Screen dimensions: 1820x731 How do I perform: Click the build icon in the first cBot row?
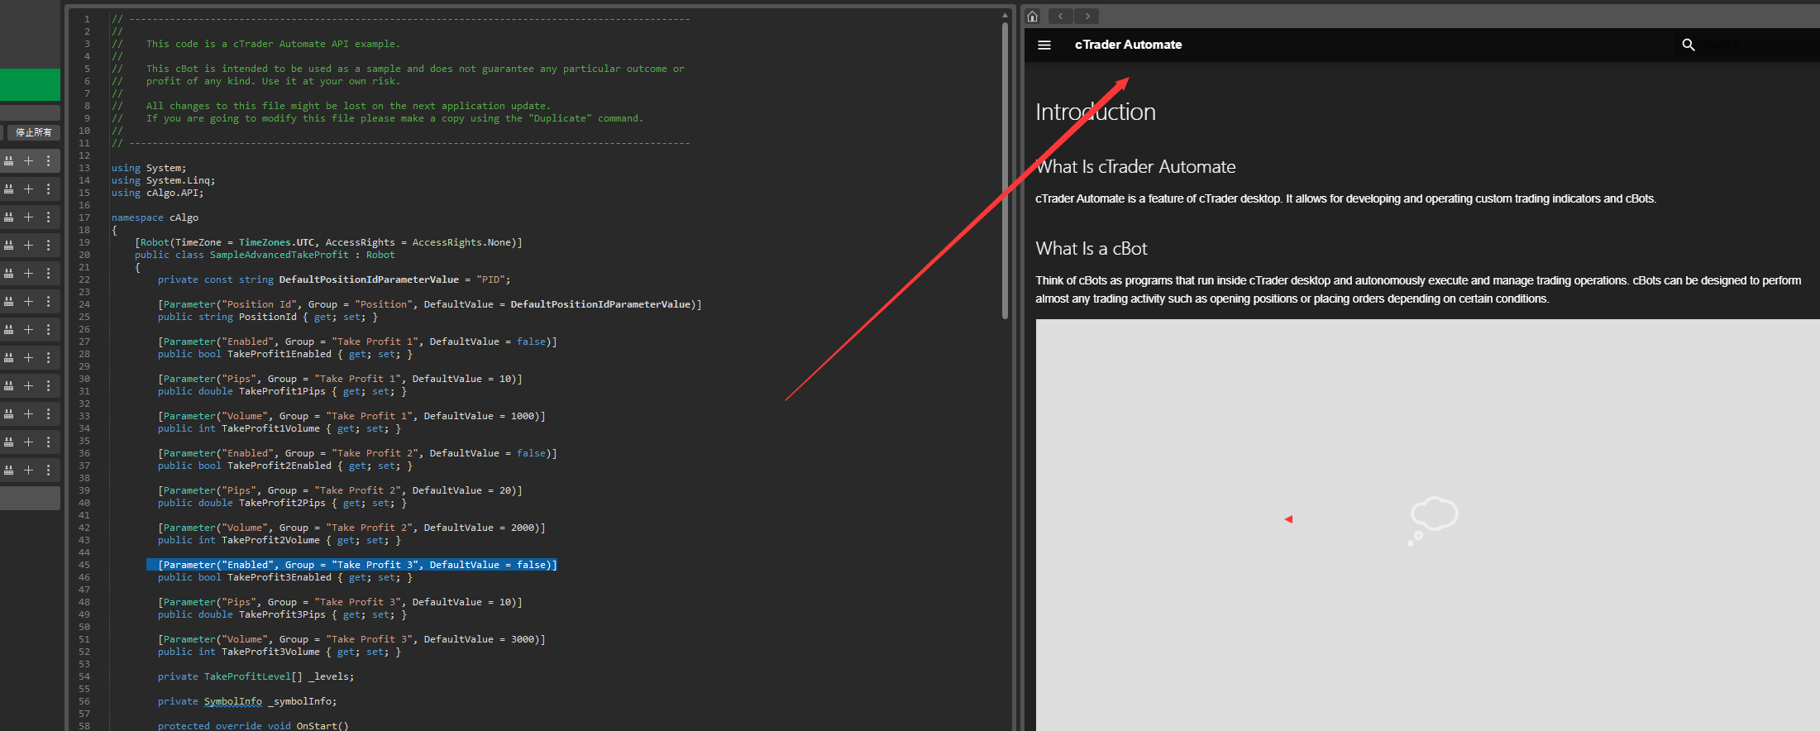coord(9,161)
